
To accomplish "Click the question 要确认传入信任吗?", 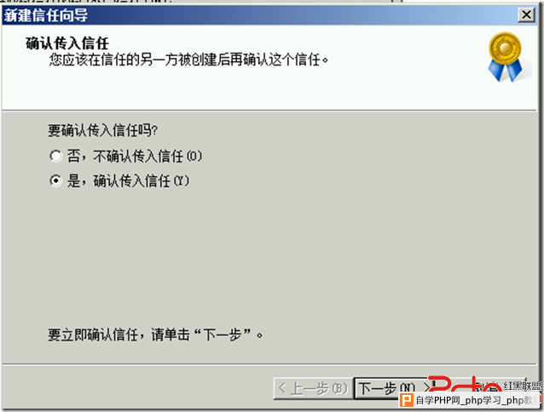I will [x=102, y=130].
